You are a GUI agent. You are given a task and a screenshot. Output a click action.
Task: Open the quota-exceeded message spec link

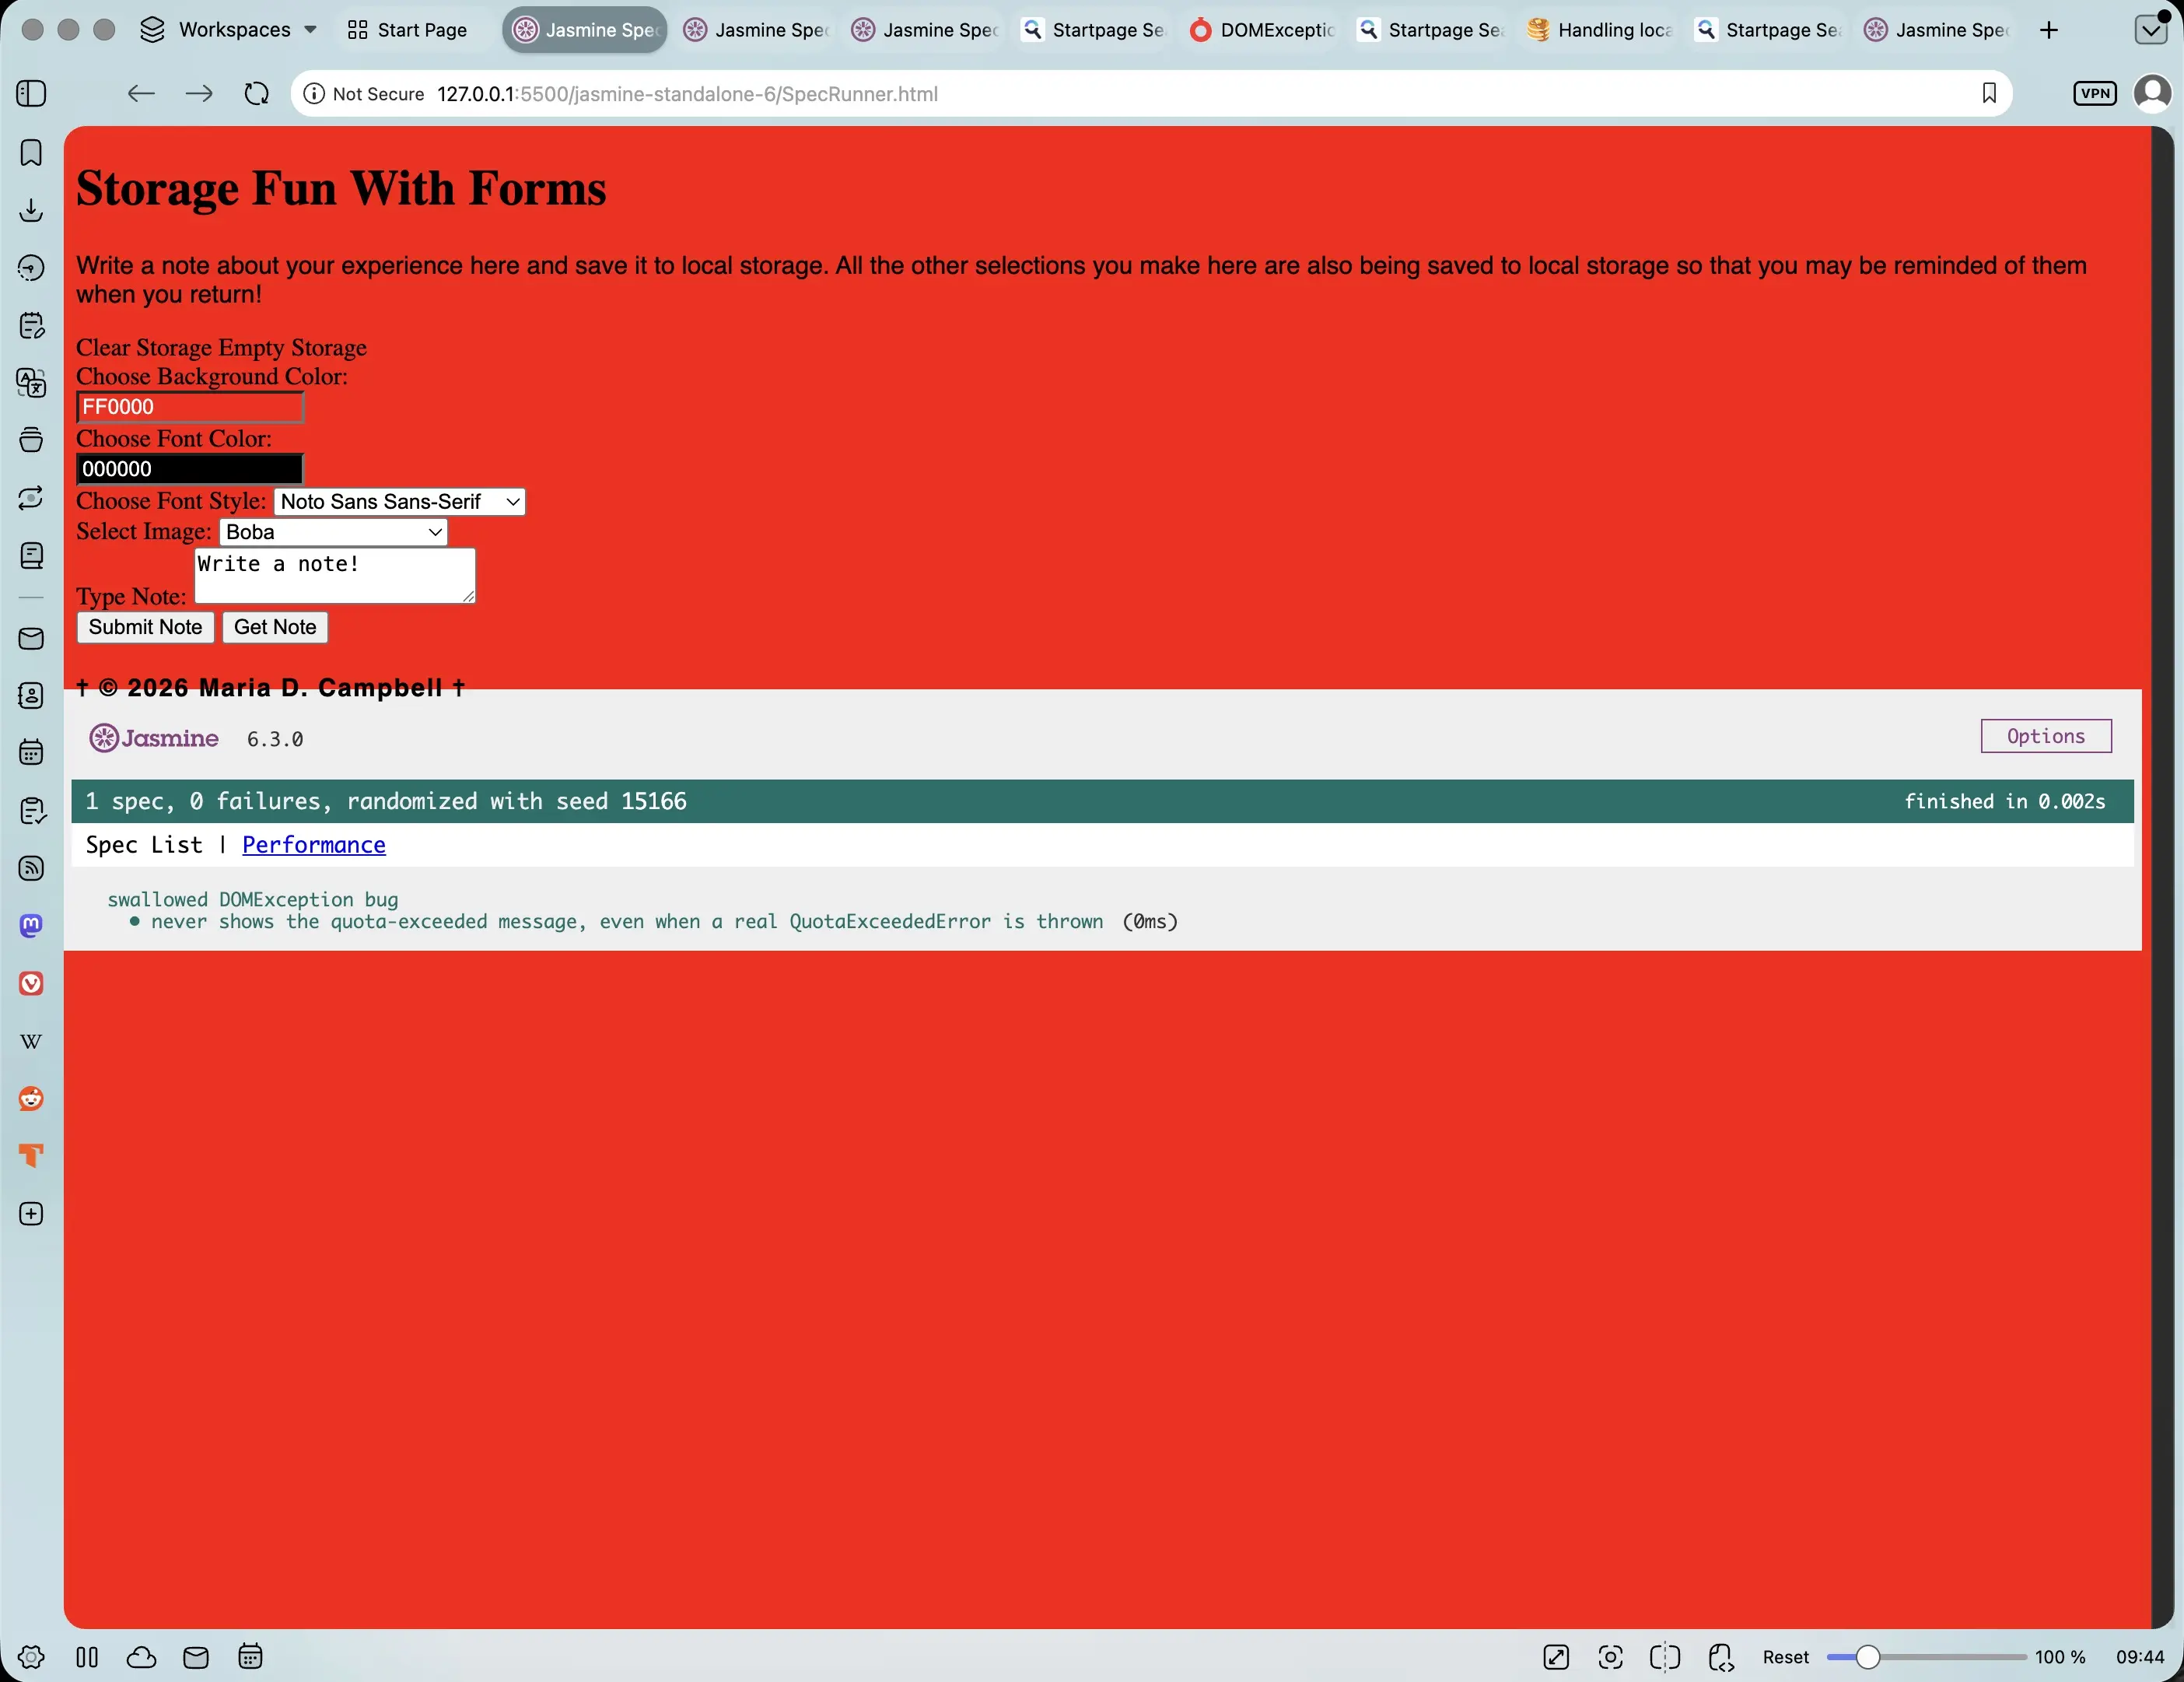tap(627, 921)
